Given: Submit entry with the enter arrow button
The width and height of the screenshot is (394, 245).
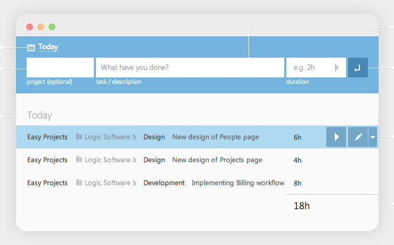Looking at the screenshot, I should [x=358, y=67].
